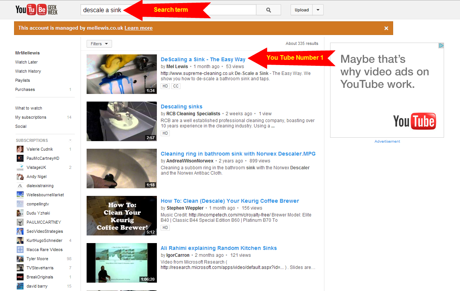Open MrMellewis channel link
The height and width of the screenshot is (291, 460).
pos(27,53)
